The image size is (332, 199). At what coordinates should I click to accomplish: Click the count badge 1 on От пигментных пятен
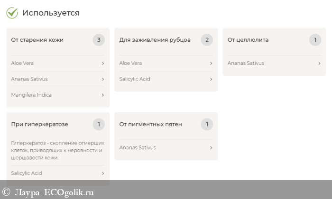point(207,125)
